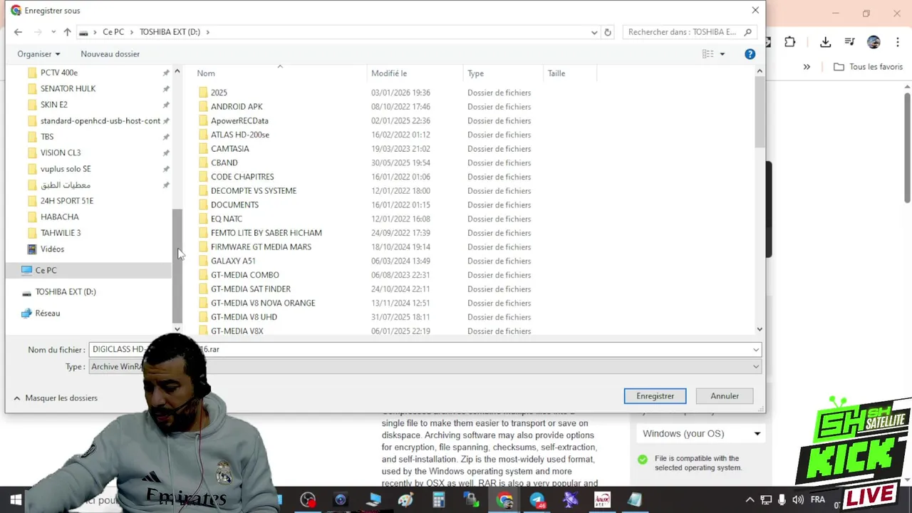Viewport: 912px width, 513px height.
Task: Open Calculator icon in taskbar
Action: pos(438,499)
